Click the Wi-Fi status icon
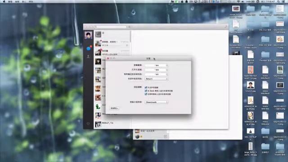 (x=238, y=1)
